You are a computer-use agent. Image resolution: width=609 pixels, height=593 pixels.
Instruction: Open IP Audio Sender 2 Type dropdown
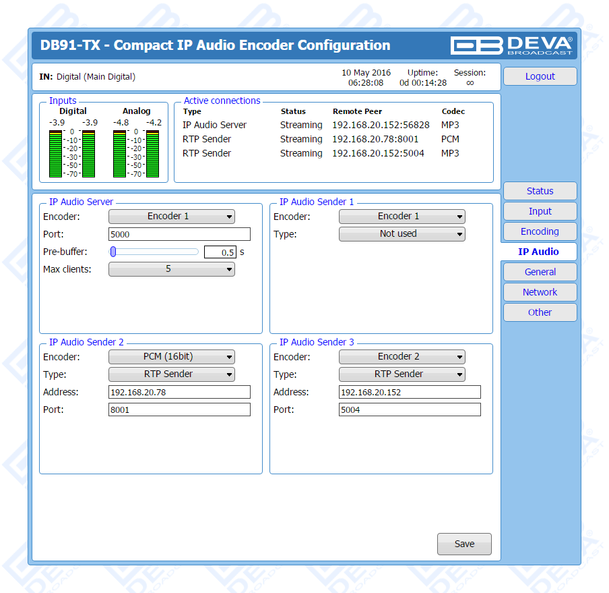pos(172,374)
